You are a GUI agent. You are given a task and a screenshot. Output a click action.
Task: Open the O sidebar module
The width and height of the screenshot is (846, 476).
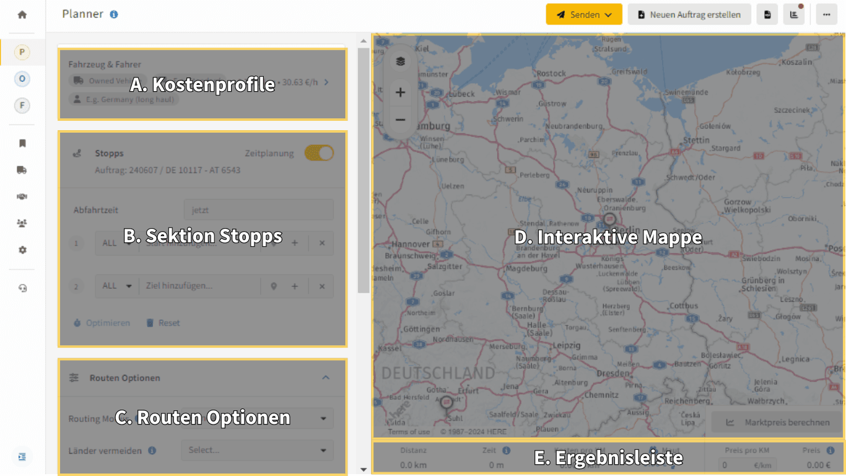22,79
